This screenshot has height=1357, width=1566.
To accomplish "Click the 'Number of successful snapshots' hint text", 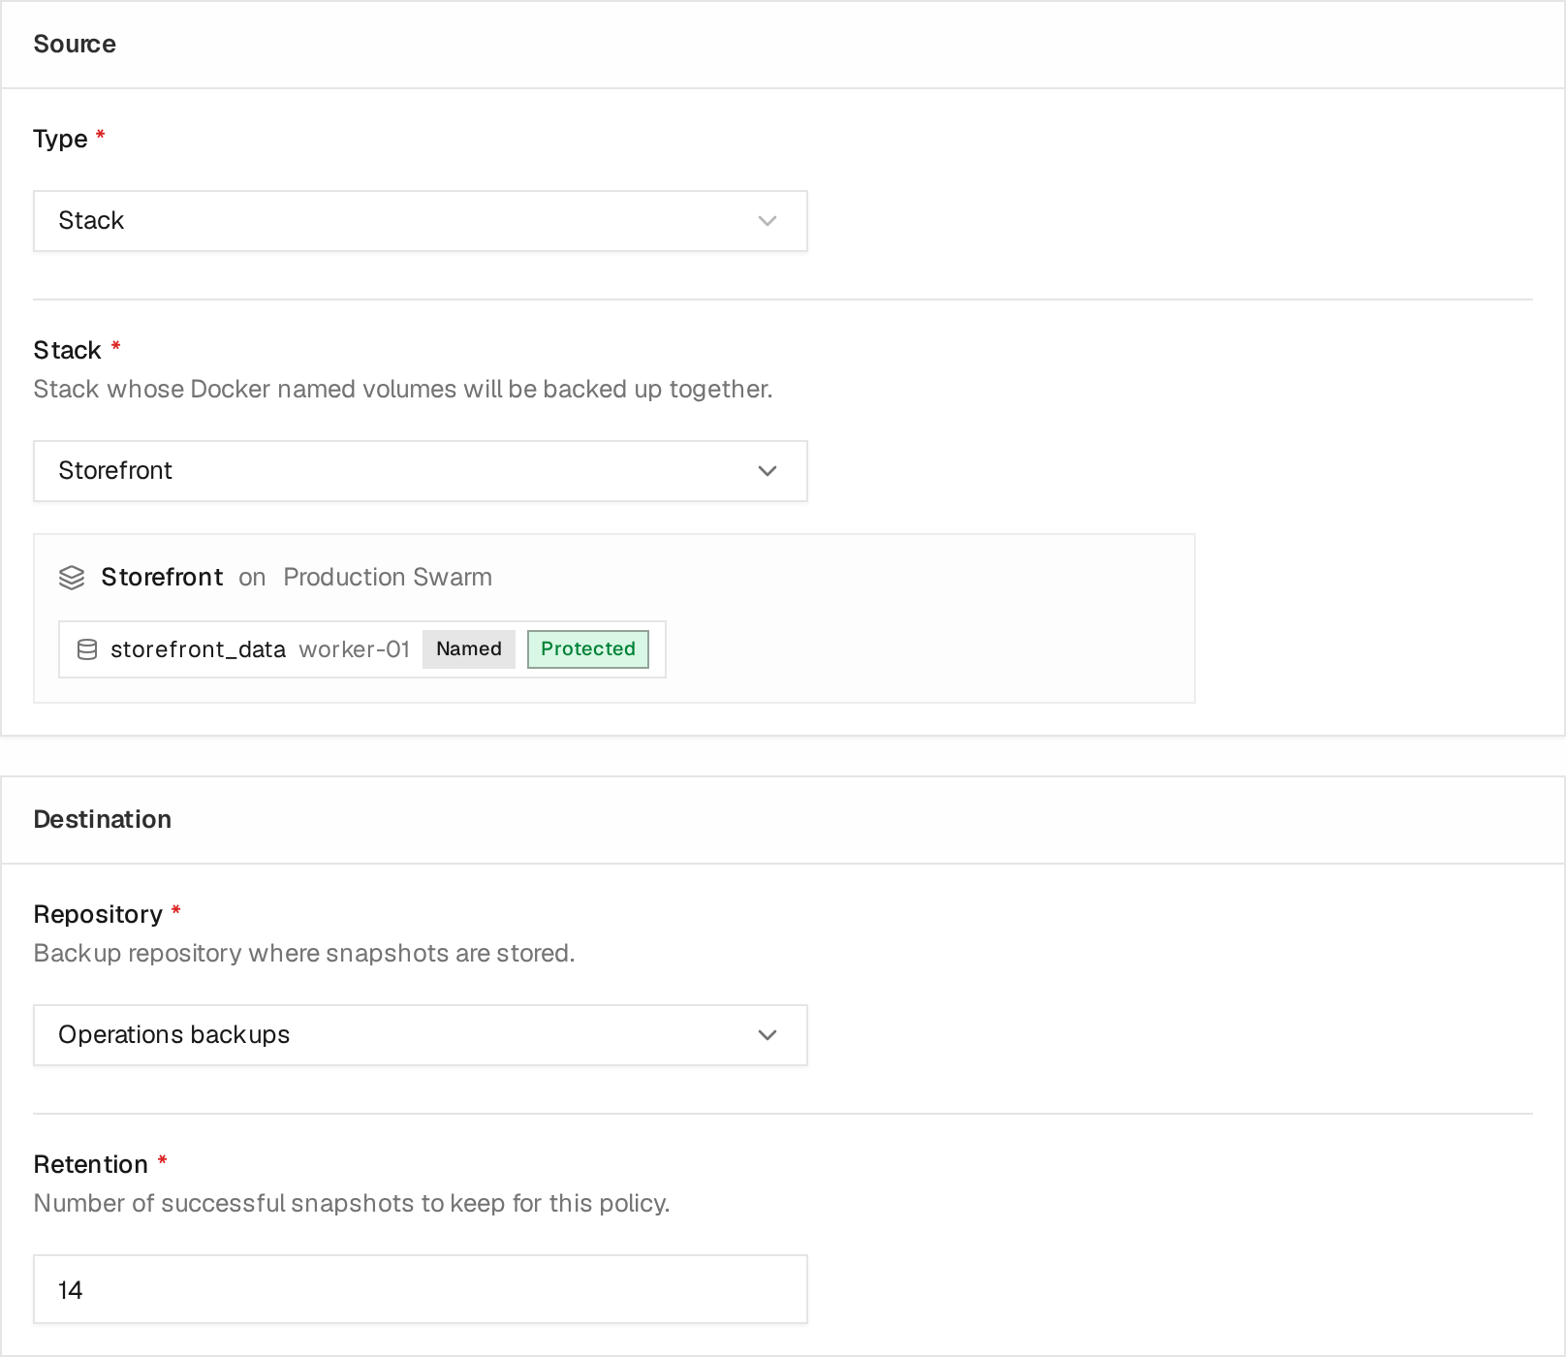I will click(x=352, y=1203).
